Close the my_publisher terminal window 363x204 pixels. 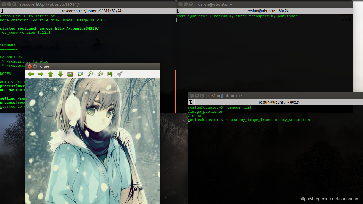[x=180, y=4]
